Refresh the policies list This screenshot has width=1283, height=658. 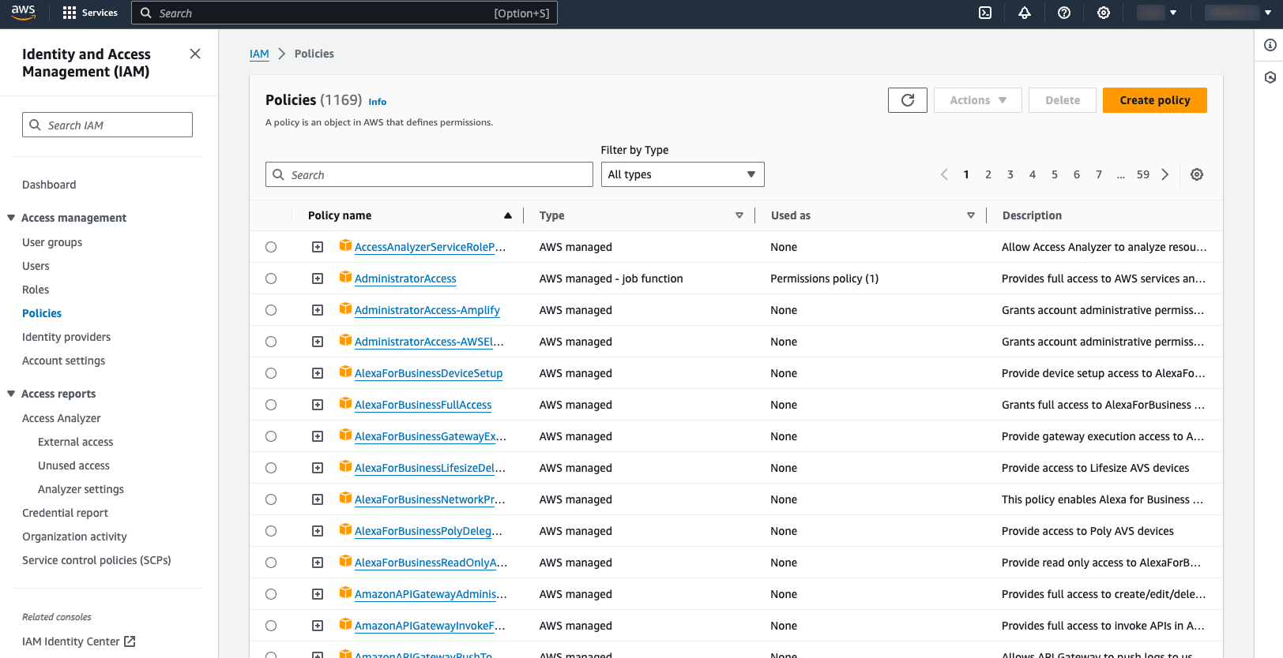click(x=908, y=100)
